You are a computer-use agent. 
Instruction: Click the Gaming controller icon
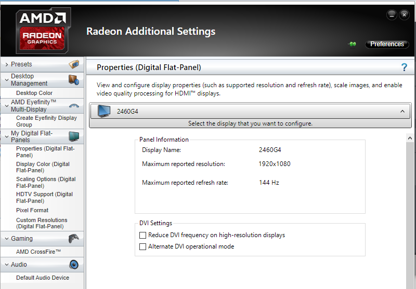(74, 239)
